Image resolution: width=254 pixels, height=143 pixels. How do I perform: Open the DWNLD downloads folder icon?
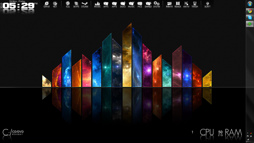click(148, 4)
